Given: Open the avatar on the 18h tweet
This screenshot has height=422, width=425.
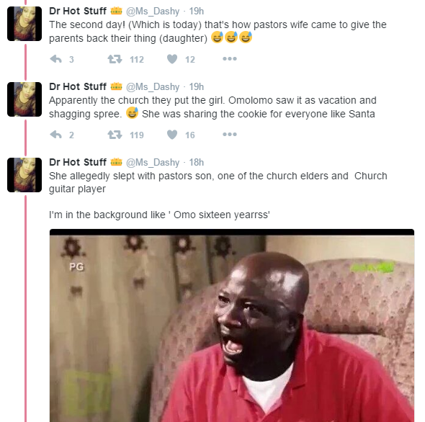Looking at the screenshot, I should coord(24,175).
